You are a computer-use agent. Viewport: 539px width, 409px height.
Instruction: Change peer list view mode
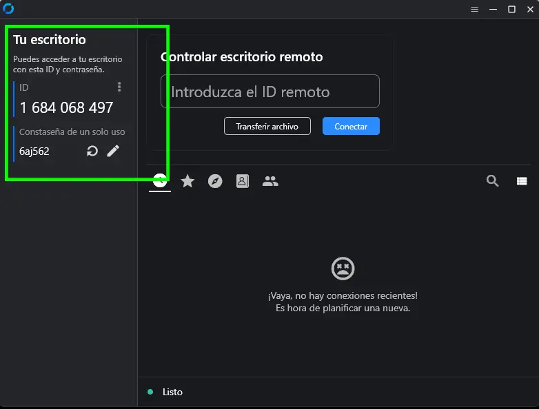(522, 181)
